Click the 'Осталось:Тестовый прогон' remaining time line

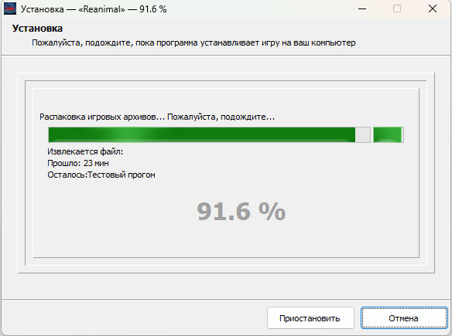pos(101,175)
